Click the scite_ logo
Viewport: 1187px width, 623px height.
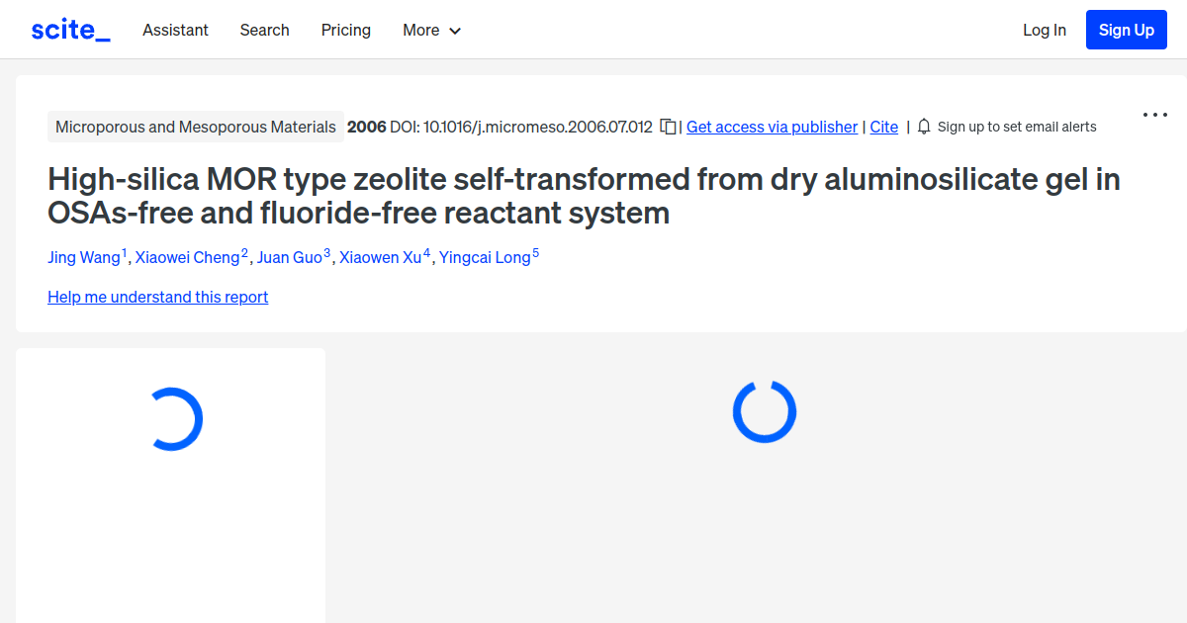(x=70, y=30)
